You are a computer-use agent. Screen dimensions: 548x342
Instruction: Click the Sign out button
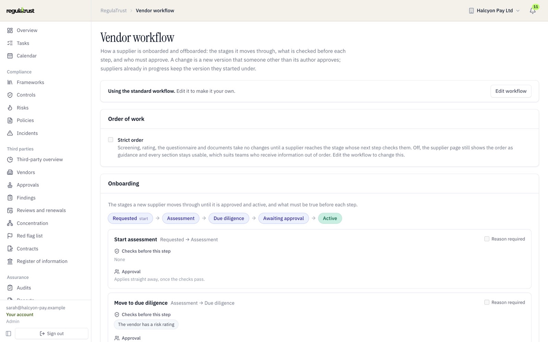(x=52, y=333)
